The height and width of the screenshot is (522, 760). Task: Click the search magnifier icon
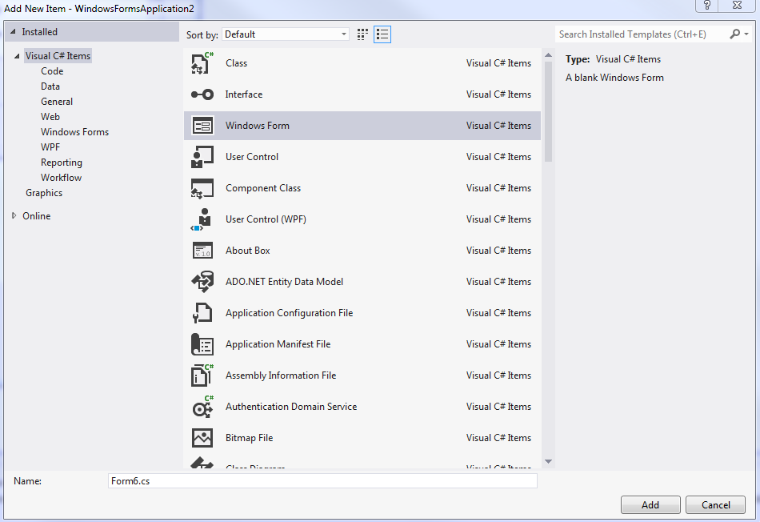(x=734, y=34)
